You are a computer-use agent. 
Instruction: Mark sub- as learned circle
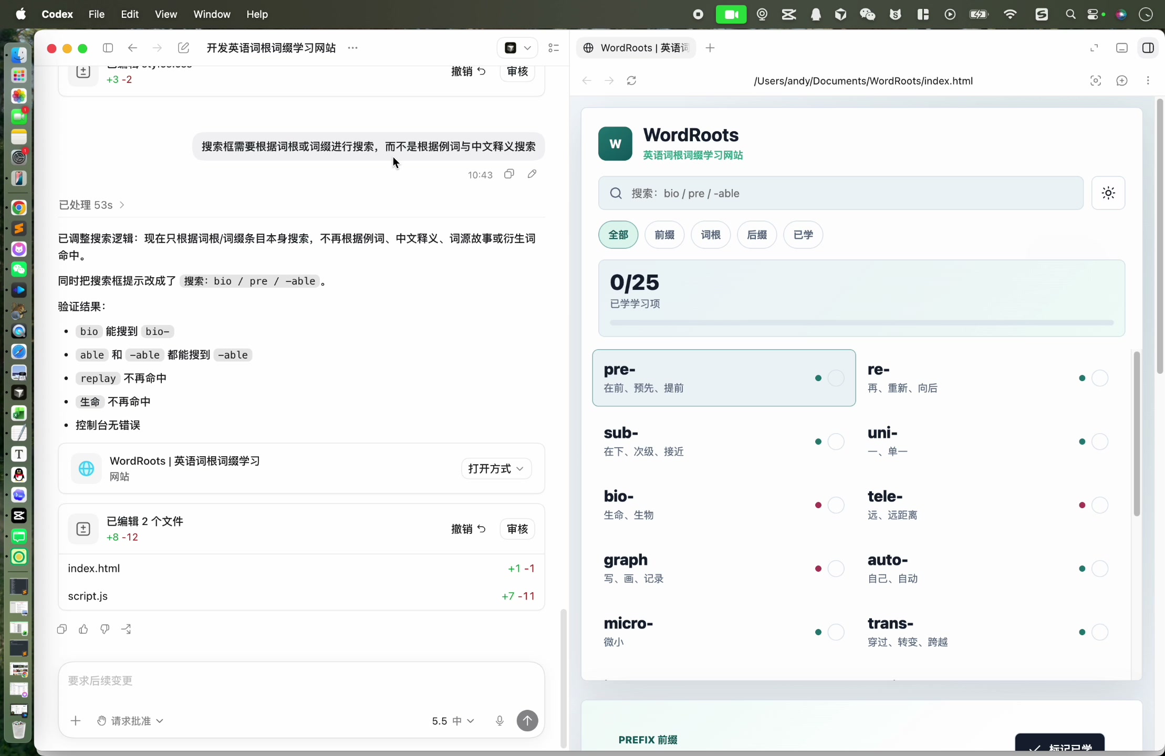point(836,442)
